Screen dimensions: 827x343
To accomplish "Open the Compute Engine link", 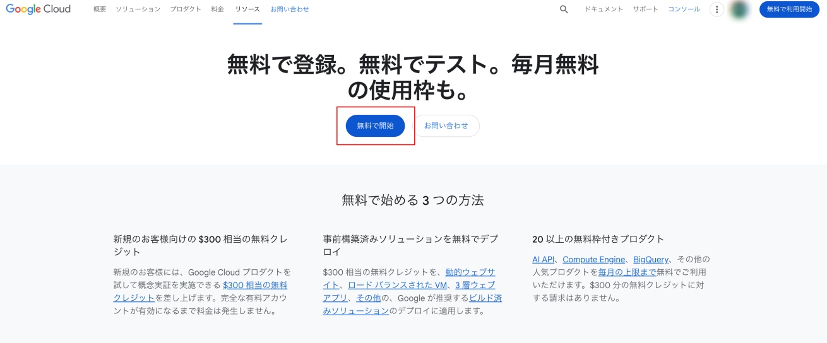I will [593, 259].
